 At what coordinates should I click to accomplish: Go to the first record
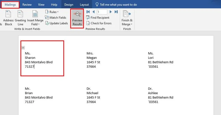coord(88,12)
